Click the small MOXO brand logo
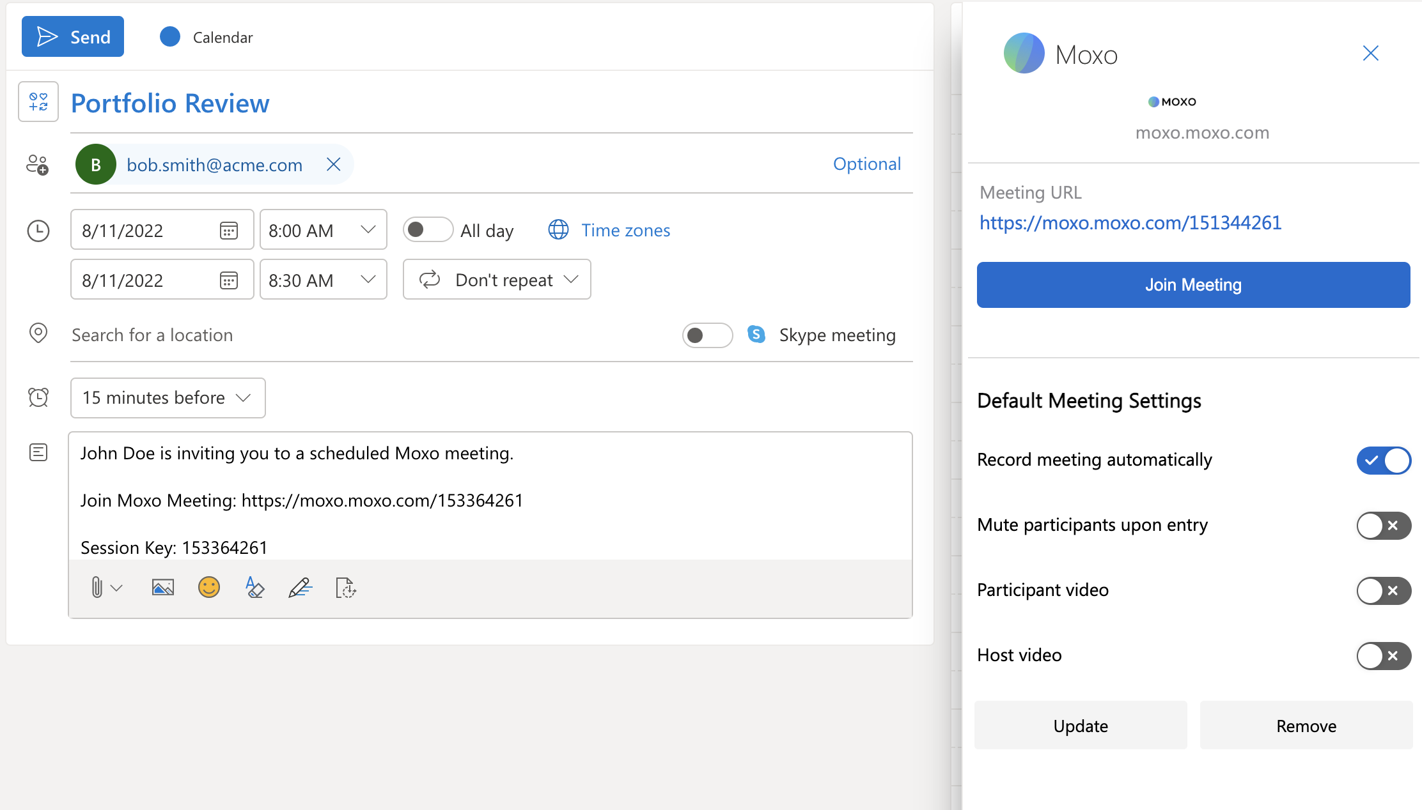1422x810 pixels. (x=1172, y=102)
